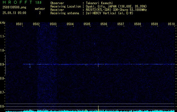Image resolution: width=177 pixels, height=112 pixels.
Task: Click the 0504 time axis marker
Action: tap(70, 24)
